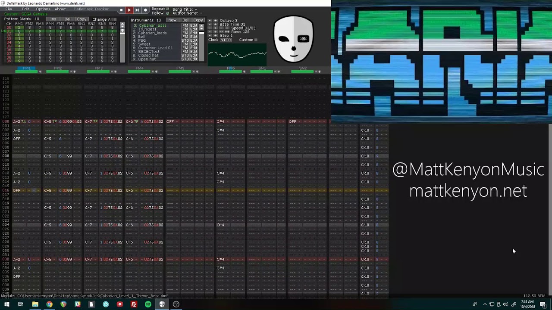The image size is (552, 310).
Task: Decrease Step with minus button
Action: [x=210, y=35]
